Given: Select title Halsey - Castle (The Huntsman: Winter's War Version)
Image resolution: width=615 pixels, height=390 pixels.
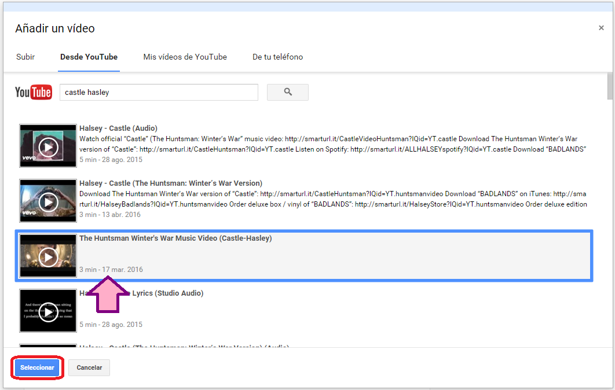Looking at the screenshot, I should [171, 183].
